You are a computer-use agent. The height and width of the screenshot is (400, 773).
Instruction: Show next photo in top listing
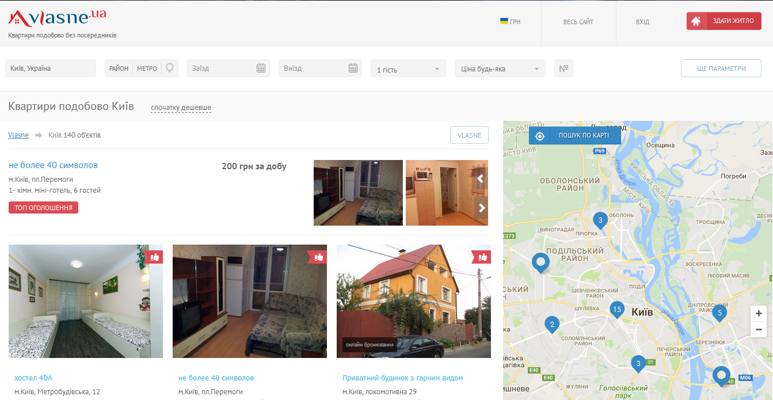[482, 208]
